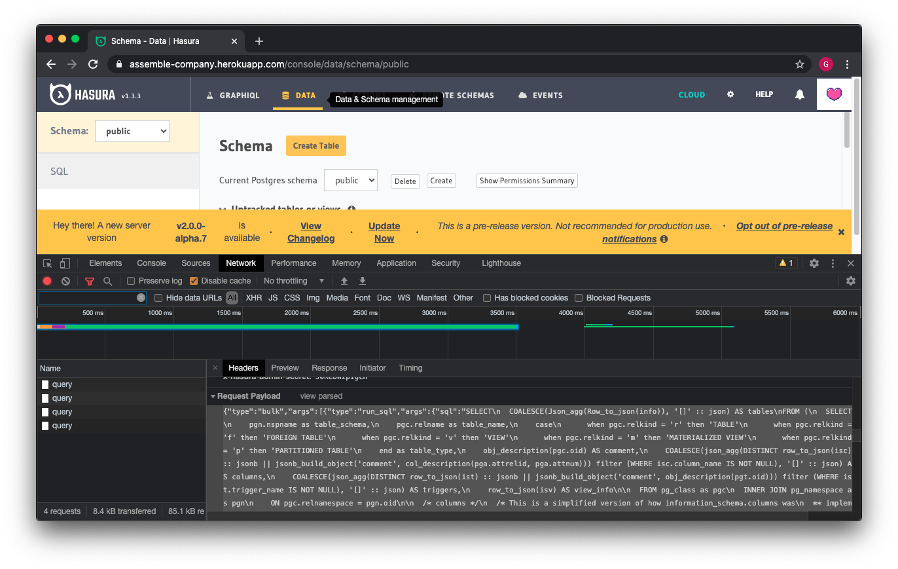Click the Create Table button
Viewport: 898px width, 569px height.
[315, 145]
